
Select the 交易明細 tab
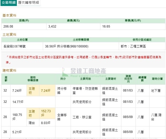coord(8,3)
